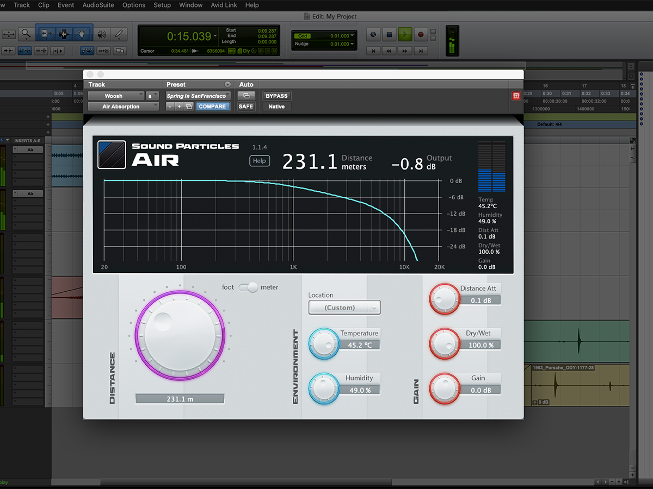Click the 231.1 m distance field
Viewport: 653px width, 489px height.
[x=180, y=399]
